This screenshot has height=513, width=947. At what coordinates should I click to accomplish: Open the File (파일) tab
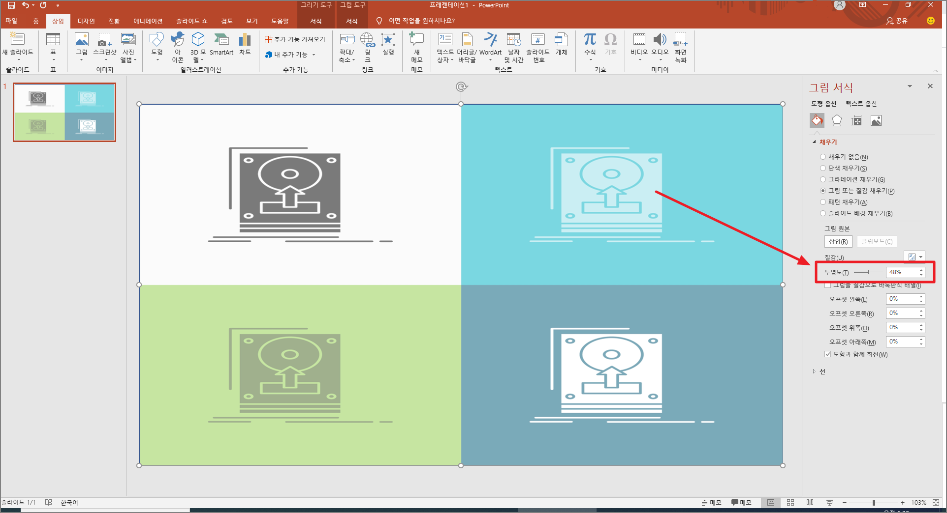pos(11,21)
